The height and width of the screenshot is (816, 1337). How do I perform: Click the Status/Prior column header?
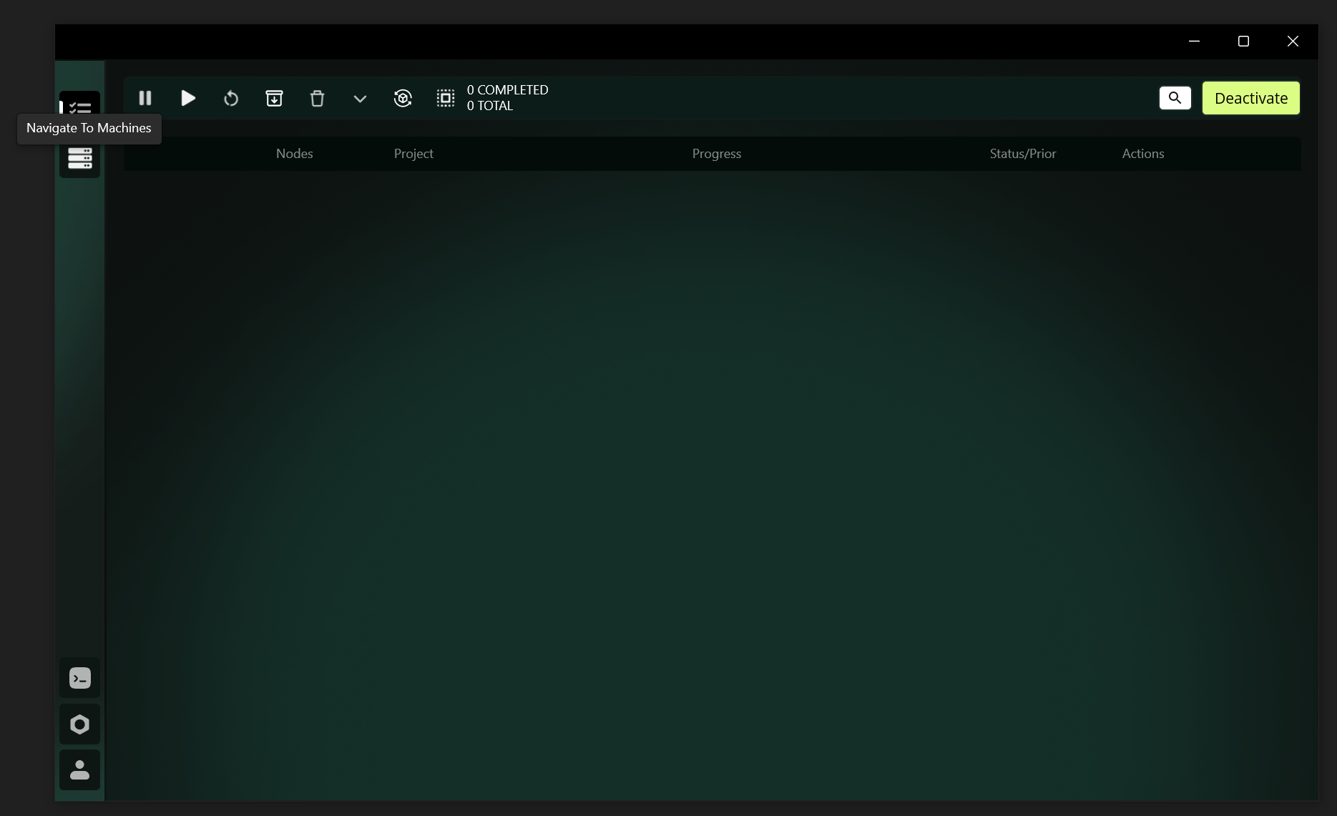(x=1022, y=153)
